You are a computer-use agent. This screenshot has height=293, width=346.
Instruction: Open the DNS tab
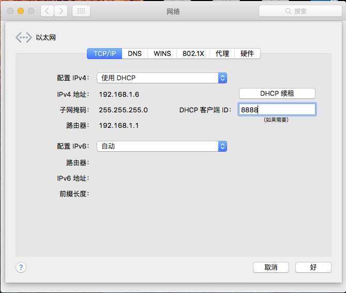coord(134,53)
